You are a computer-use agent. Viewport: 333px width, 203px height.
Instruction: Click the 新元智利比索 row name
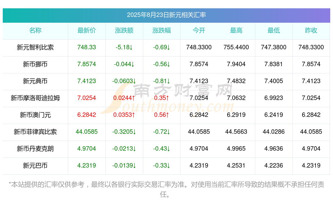click(x=35, y=47)
